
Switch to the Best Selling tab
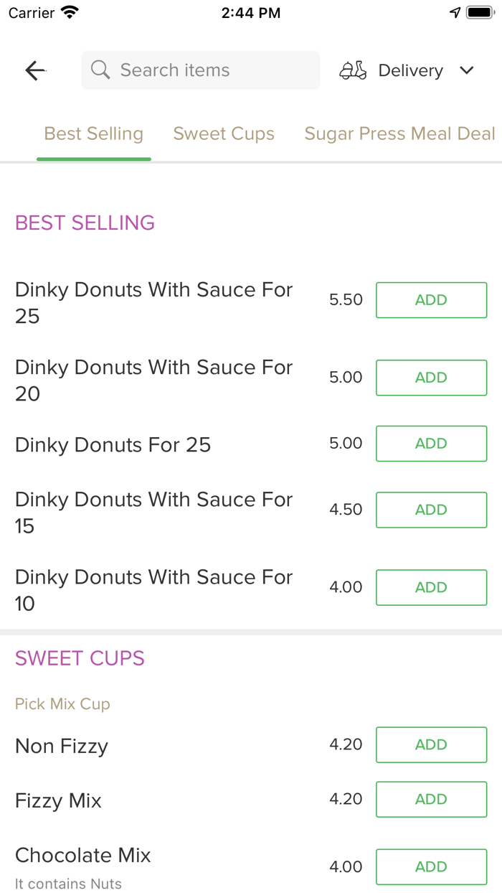[93, 134]
